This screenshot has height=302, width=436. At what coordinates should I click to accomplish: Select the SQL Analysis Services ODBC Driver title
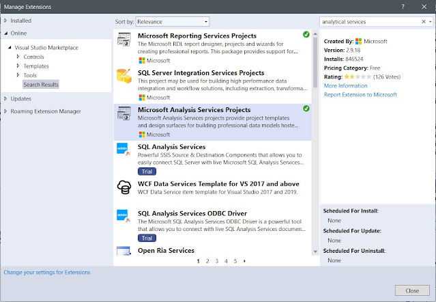pyautogui.click(x=192, y=213)
